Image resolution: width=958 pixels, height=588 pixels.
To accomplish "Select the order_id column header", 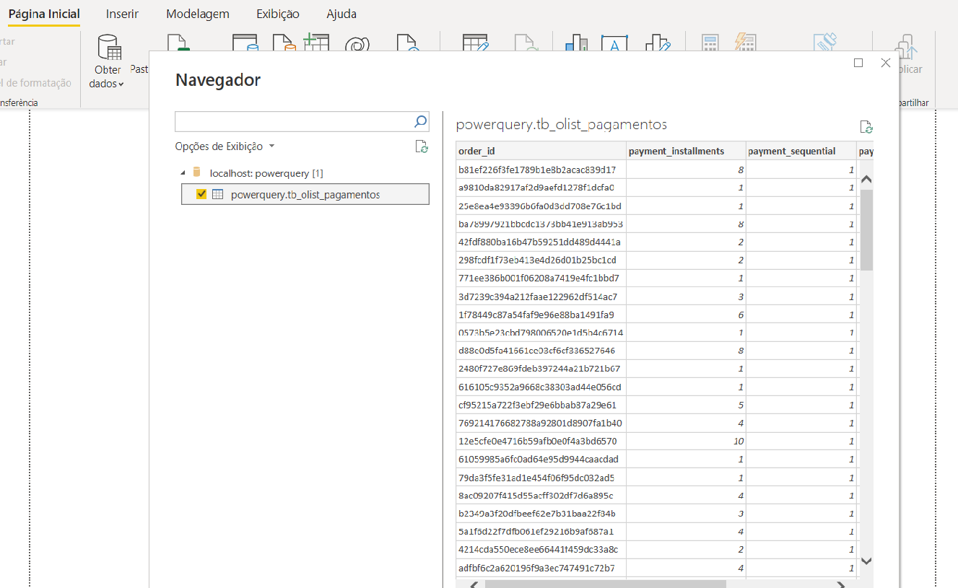I will click(x=541, y=152).
